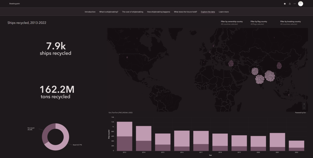Image resolution: width=313 pixels, height=158 pixels.
Task: Click the ship cluster over western India
Action: [x=260, y=79]
